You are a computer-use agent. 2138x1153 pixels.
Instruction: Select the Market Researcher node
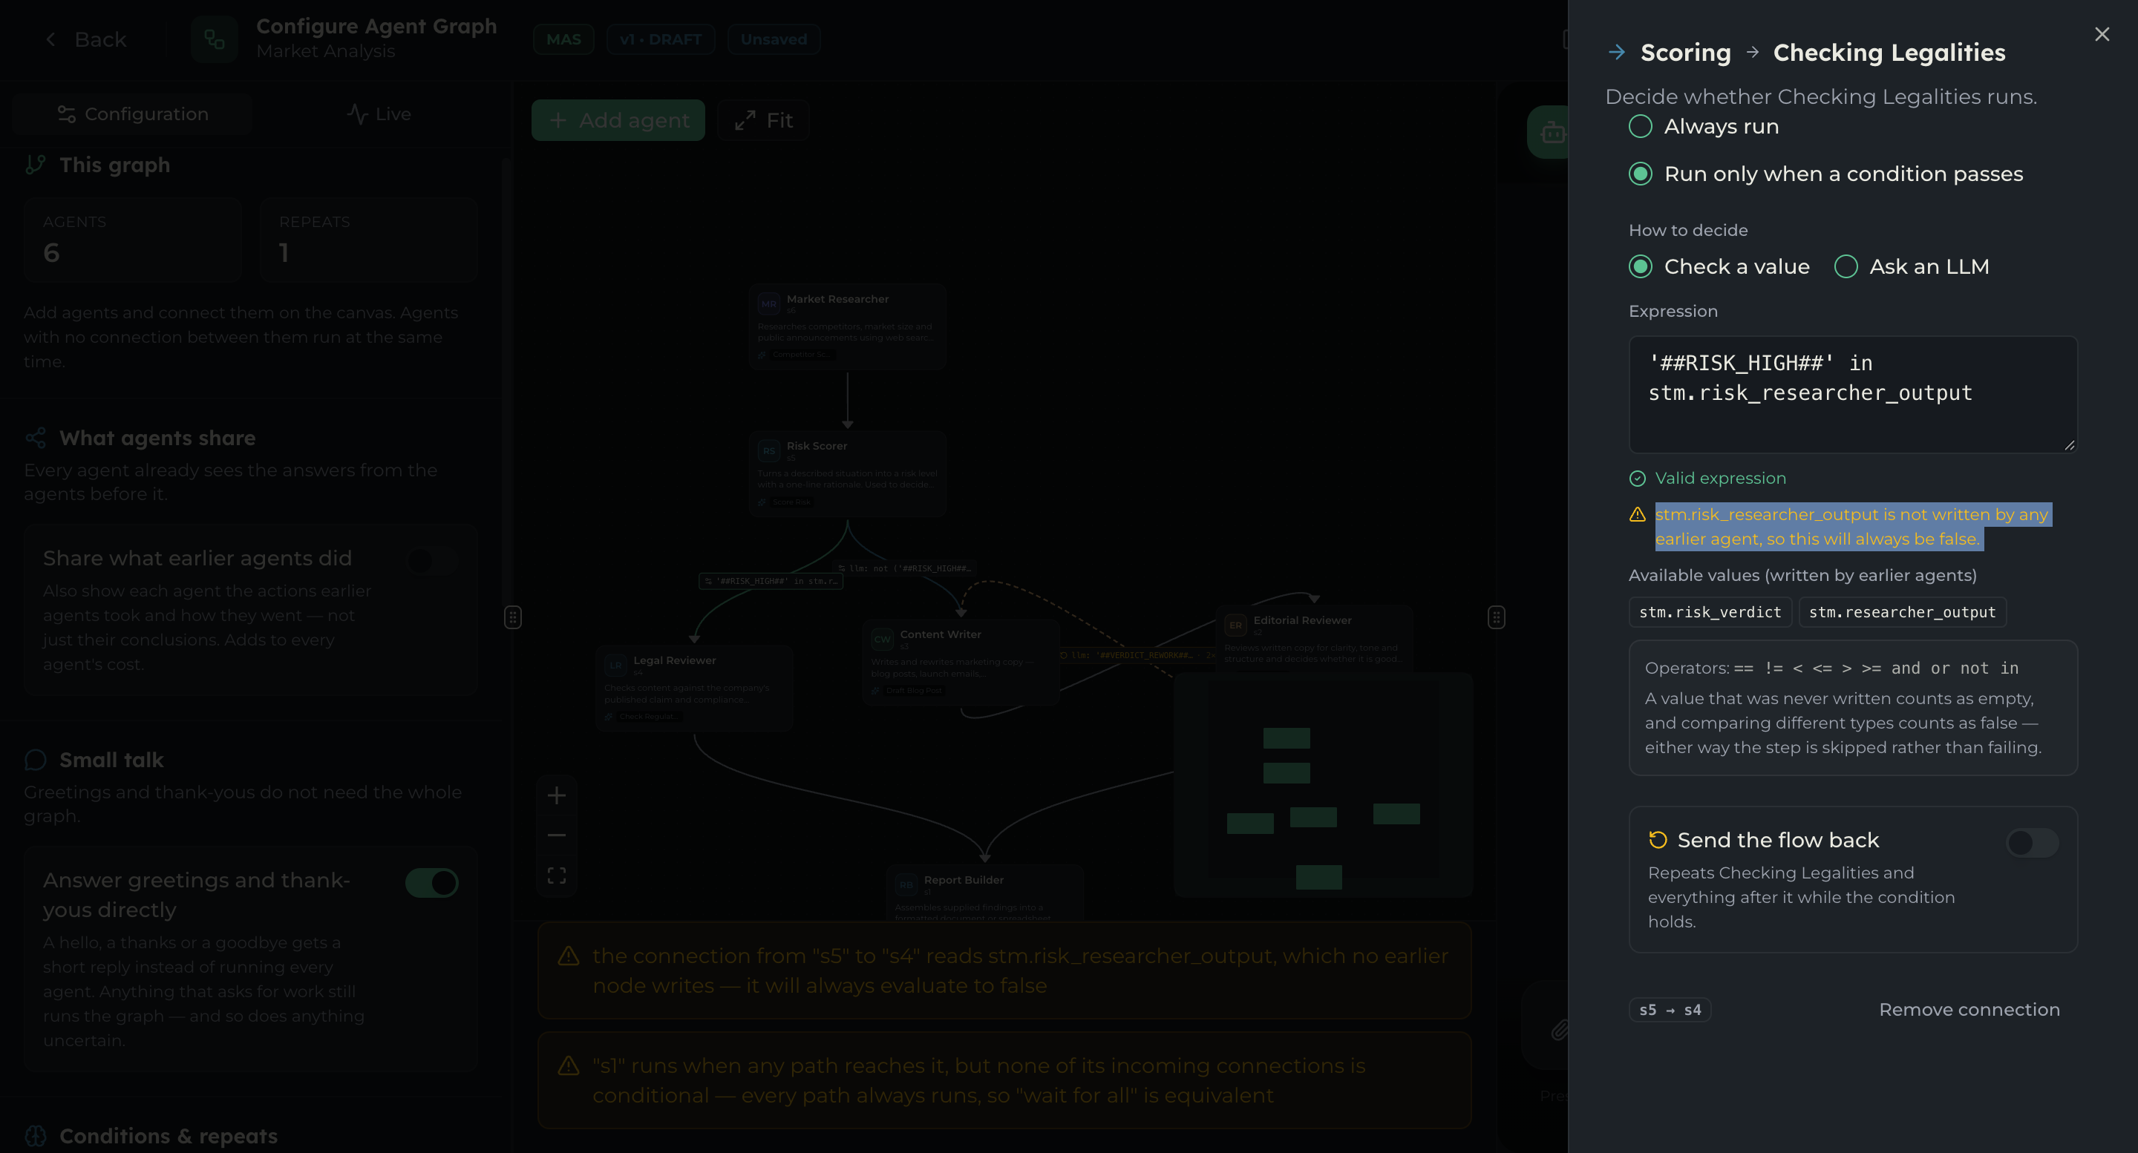[x=846, y=326]
